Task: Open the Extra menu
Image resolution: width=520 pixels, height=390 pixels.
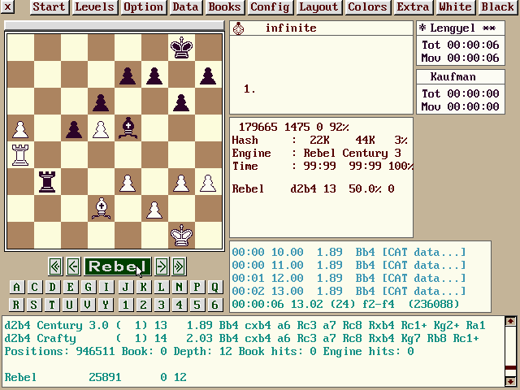Action: tap(413, 7)
